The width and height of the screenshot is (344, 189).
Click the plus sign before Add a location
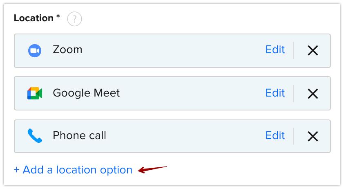[x=16, y=170]
